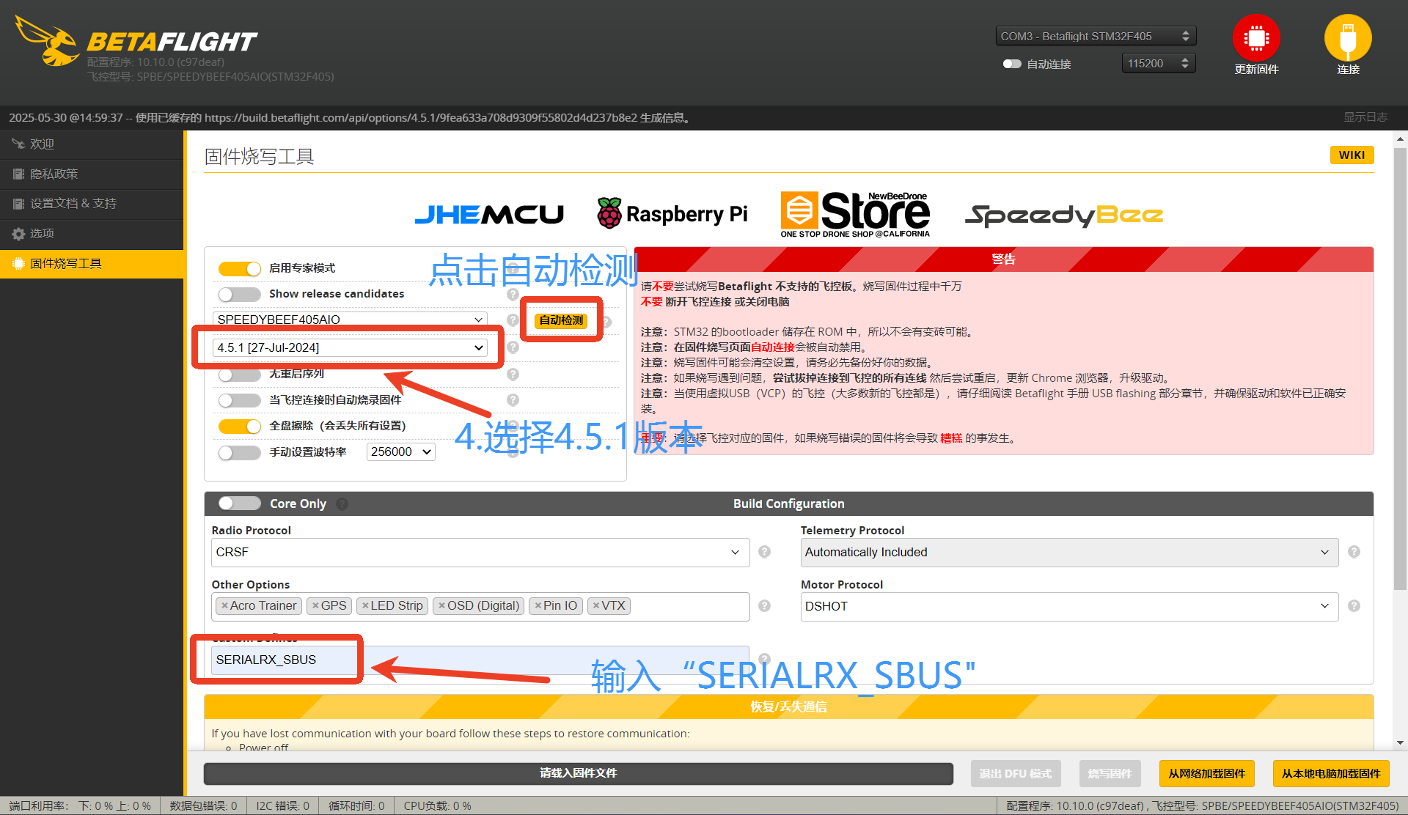The height and width of the screenshot is (815, 1408).
Task: Open the 设置文档 & 支持 tab
Action: (92, 204)
